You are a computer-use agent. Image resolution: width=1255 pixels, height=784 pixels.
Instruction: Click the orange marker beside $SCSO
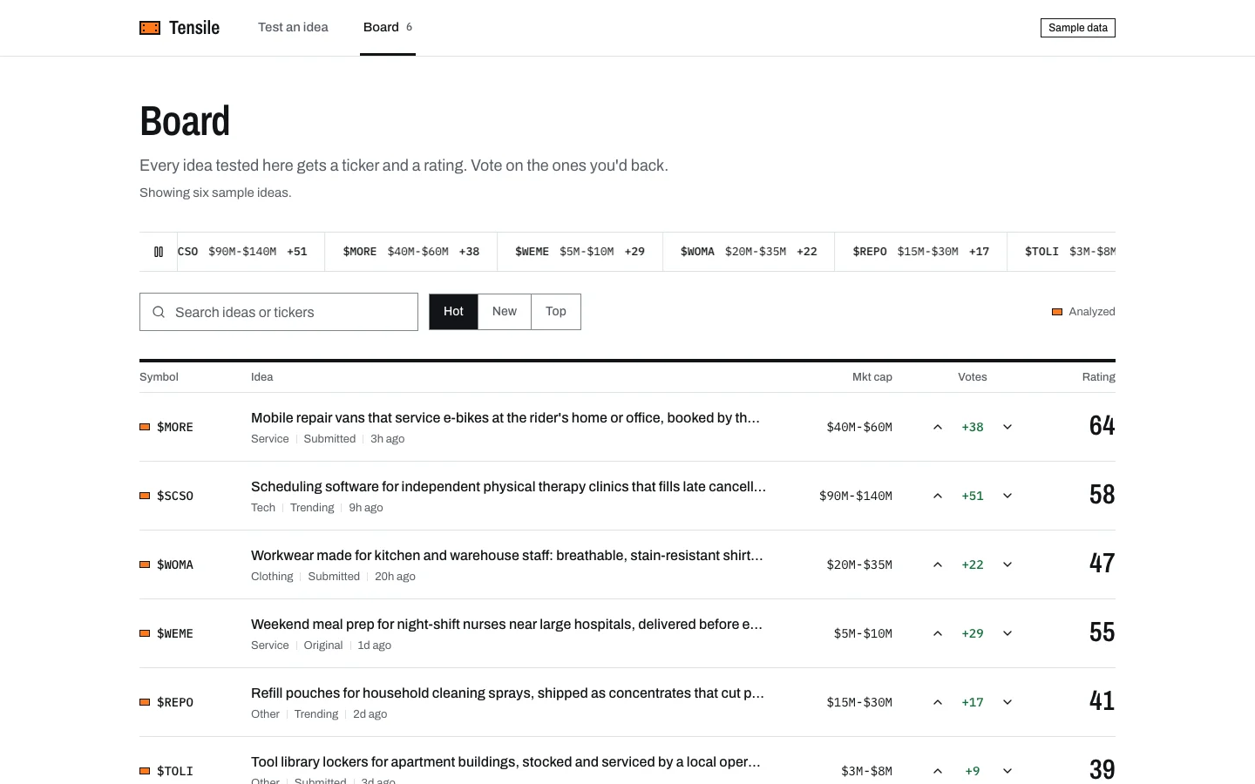pyautogui.click(x=145, y=496)
